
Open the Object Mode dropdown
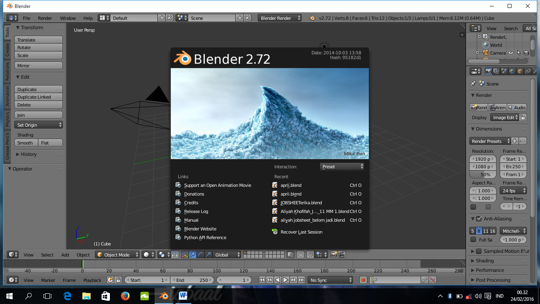pos(117,255)
